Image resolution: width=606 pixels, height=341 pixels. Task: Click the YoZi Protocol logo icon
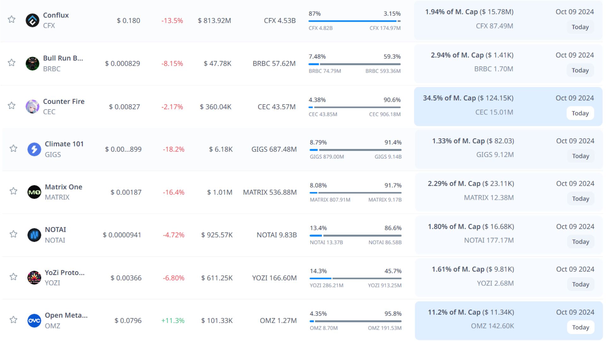click(34, 278)
